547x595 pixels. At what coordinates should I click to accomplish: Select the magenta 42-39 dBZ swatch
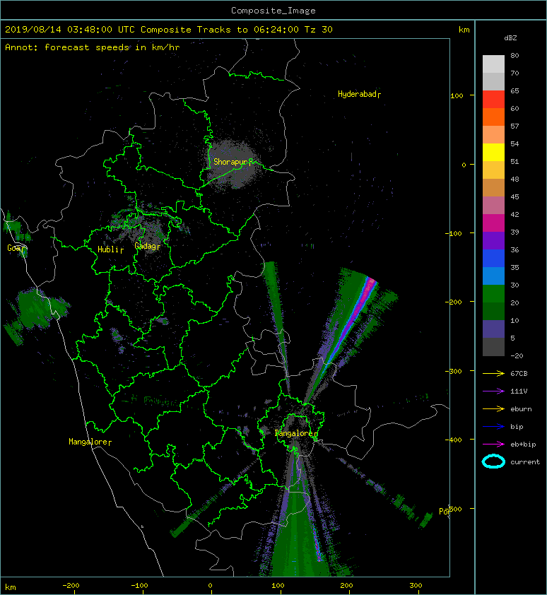coord(493,223)
